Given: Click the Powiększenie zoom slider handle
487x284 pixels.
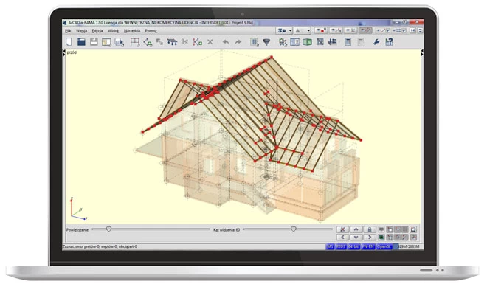Looking at the screenshot, I should (x=108, y=229).
